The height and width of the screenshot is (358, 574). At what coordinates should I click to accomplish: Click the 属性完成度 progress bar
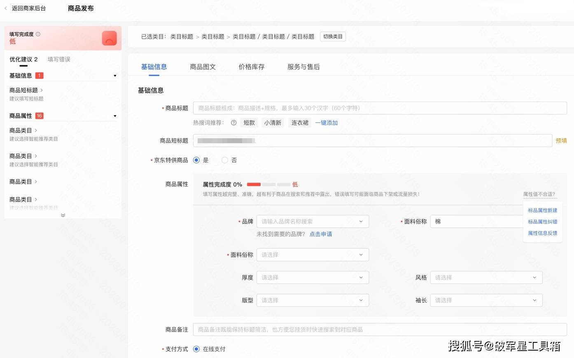tap(268, 184)
